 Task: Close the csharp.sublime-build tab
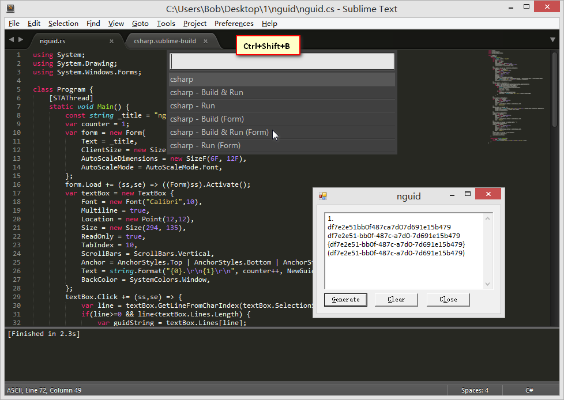205,41
